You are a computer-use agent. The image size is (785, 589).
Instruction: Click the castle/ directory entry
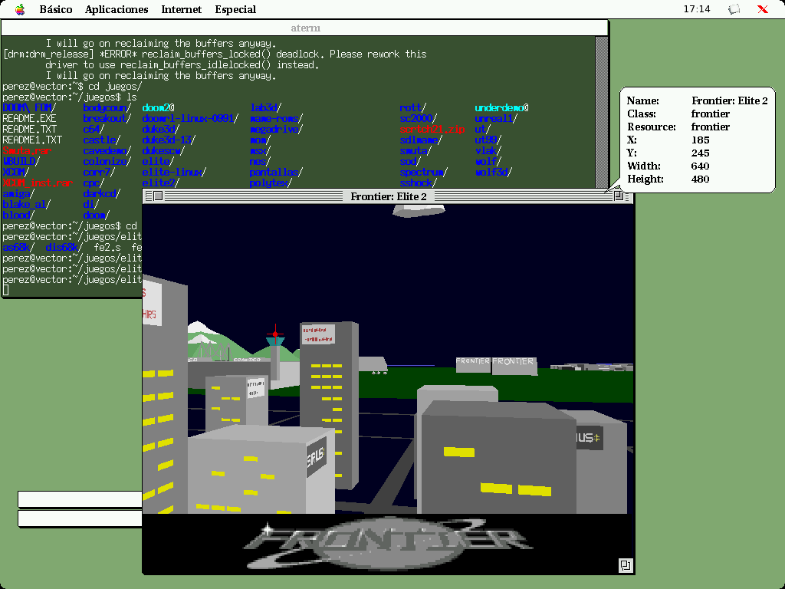coord(102,140)
